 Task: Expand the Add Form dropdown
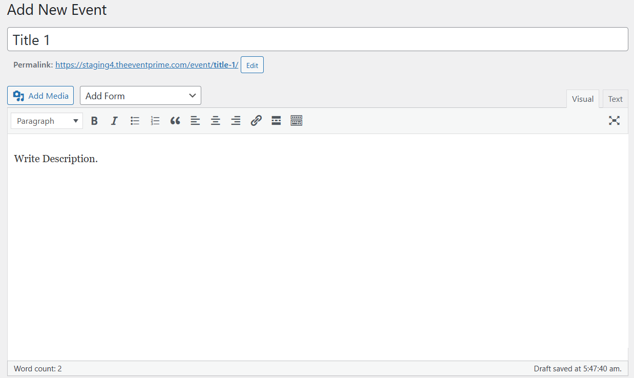point(140,96)
